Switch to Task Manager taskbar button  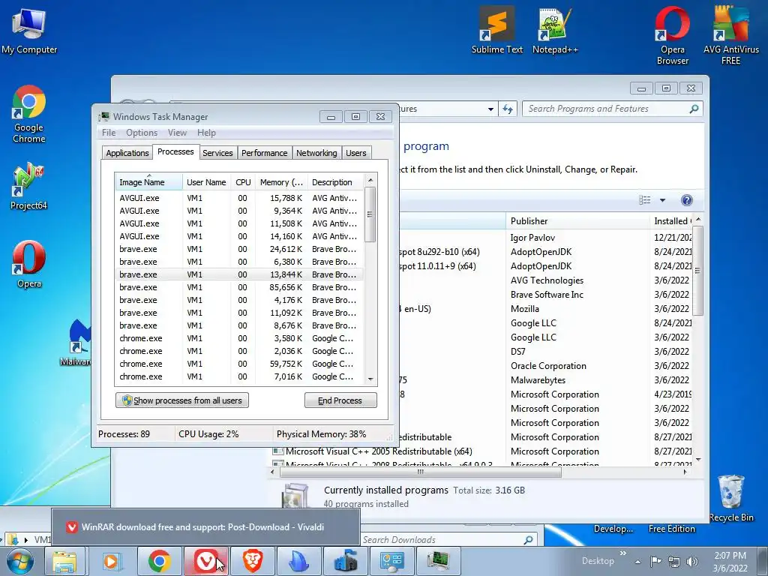point(439,561)
